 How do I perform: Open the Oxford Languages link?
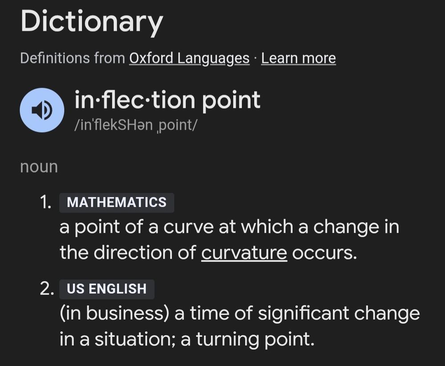pos(189,58)
